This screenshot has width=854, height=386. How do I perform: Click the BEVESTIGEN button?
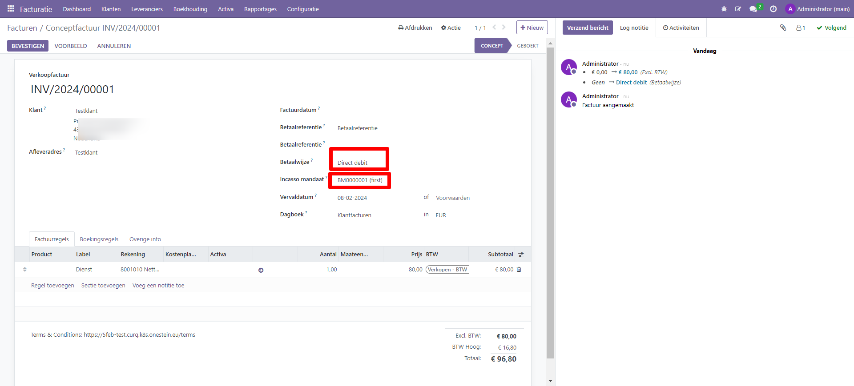[28, 46]
